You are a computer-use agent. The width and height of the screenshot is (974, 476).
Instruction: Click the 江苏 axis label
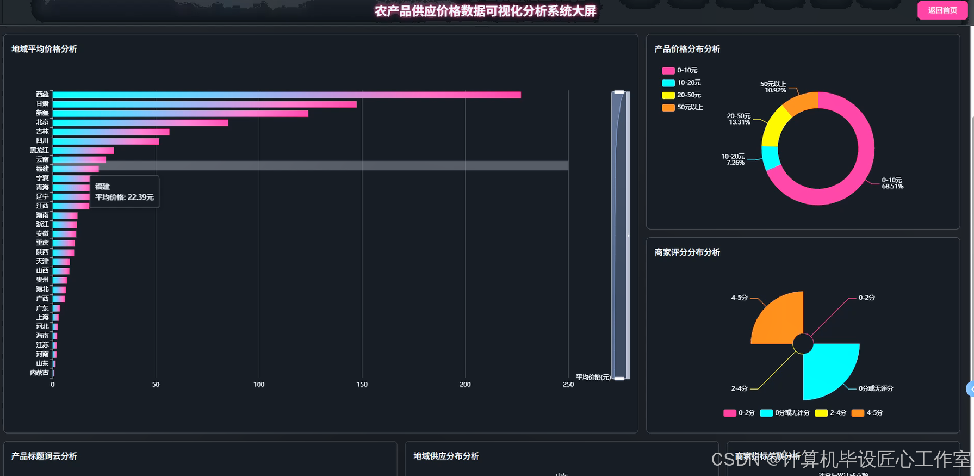(x=42, y=345)
